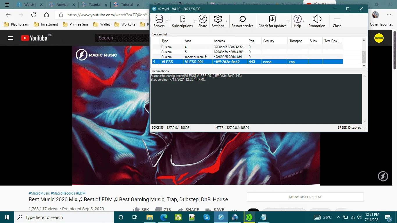
Task: Click the #MagicMusic hashtag link
Action: click(39, 193)
